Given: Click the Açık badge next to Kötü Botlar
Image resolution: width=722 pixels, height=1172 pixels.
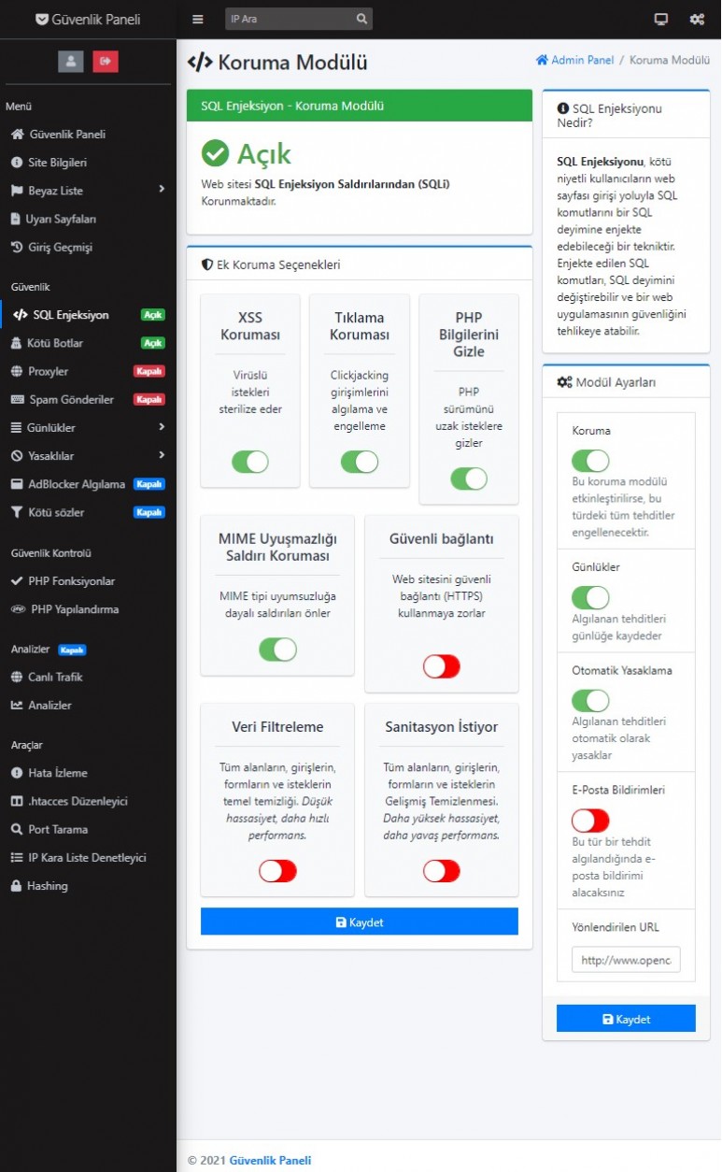Looking at the screenshot, I should click(152, 343).
